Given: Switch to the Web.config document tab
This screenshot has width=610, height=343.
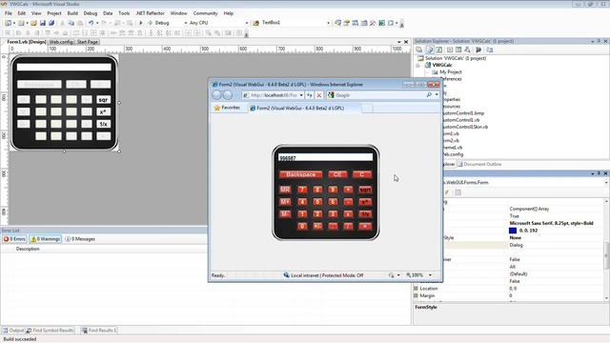Looking at the screenshot, I should pos(61,42).
